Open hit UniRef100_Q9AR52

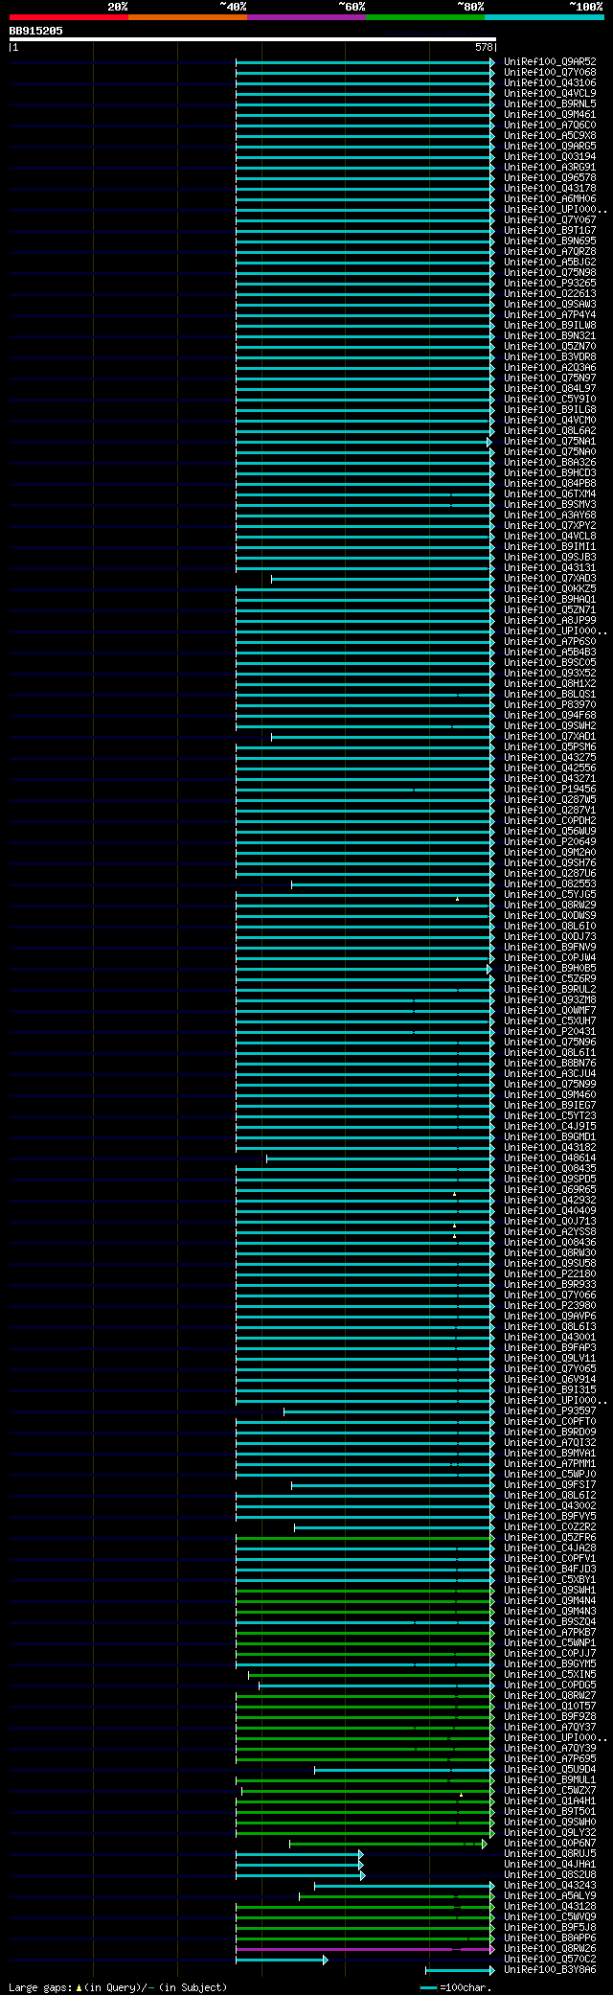click(550, 61)
